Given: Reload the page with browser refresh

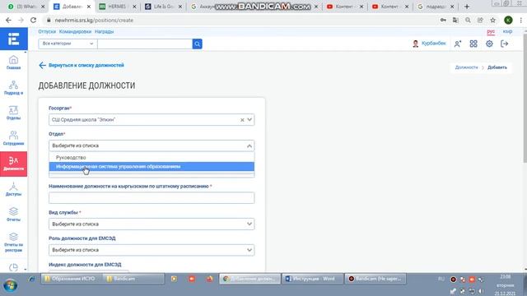Looking at the screenshot, I should [x=33, y=20].
